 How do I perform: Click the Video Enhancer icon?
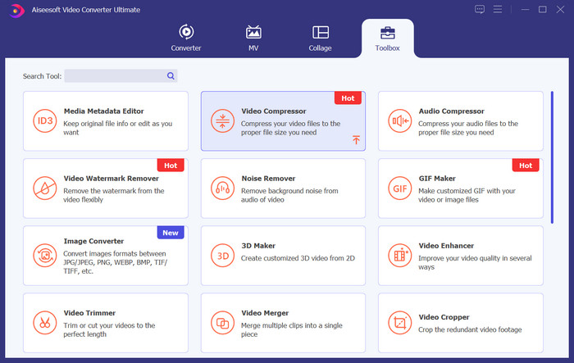point(400,256)
